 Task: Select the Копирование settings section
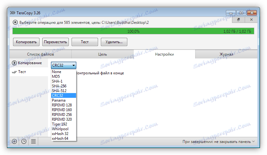[x=29, y=63]
